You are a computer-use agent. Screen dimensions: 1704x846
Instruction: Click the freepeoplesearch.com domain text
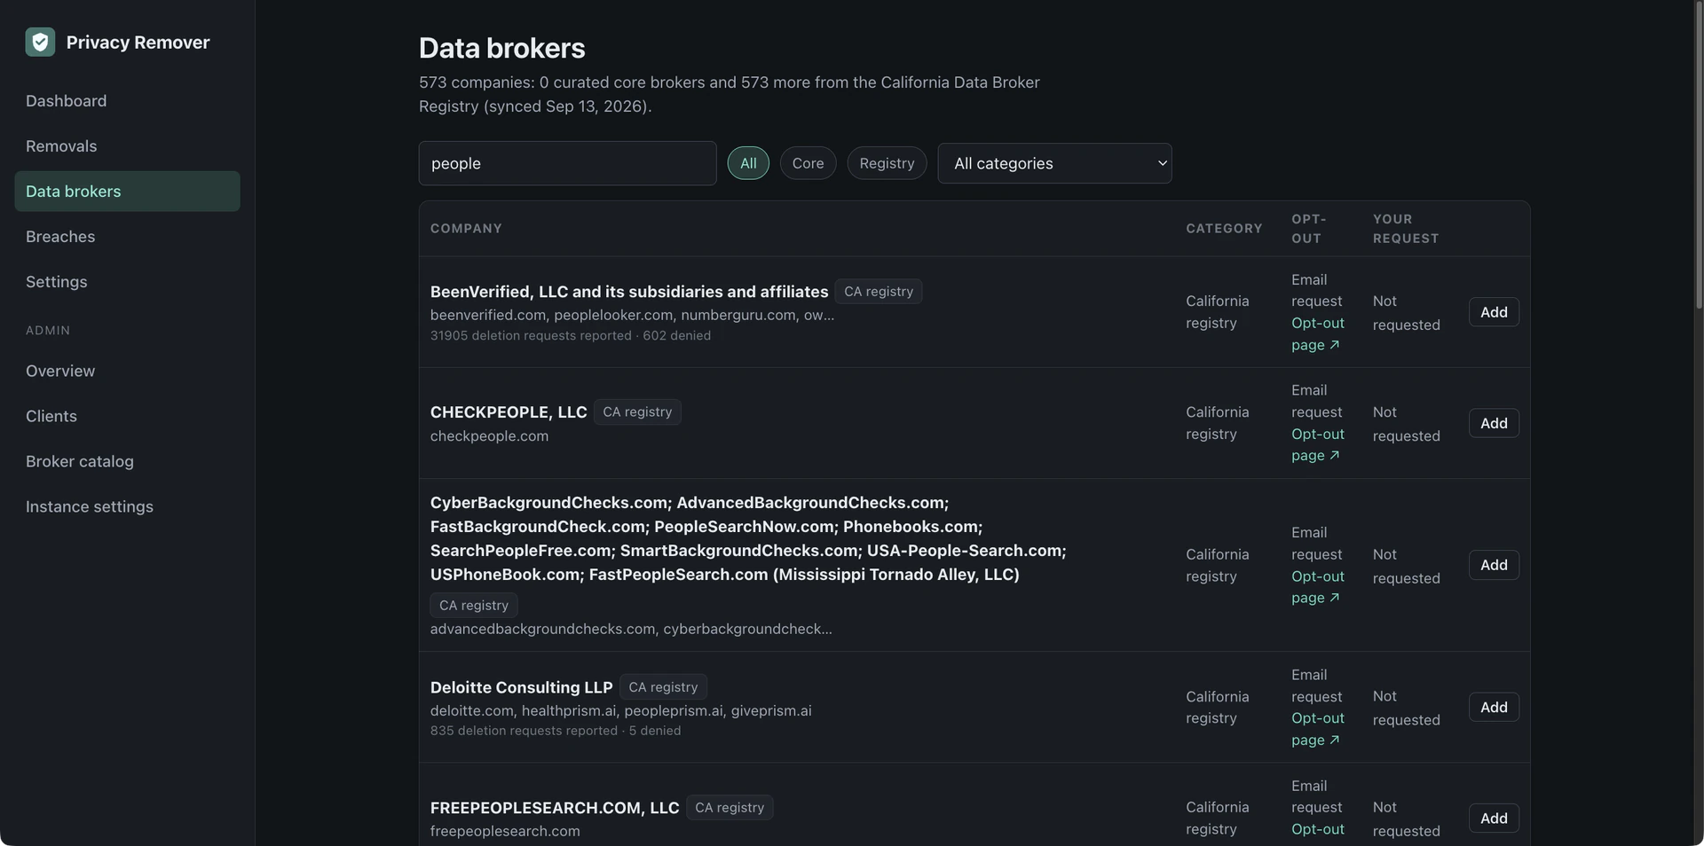click(x=505, y=831)
